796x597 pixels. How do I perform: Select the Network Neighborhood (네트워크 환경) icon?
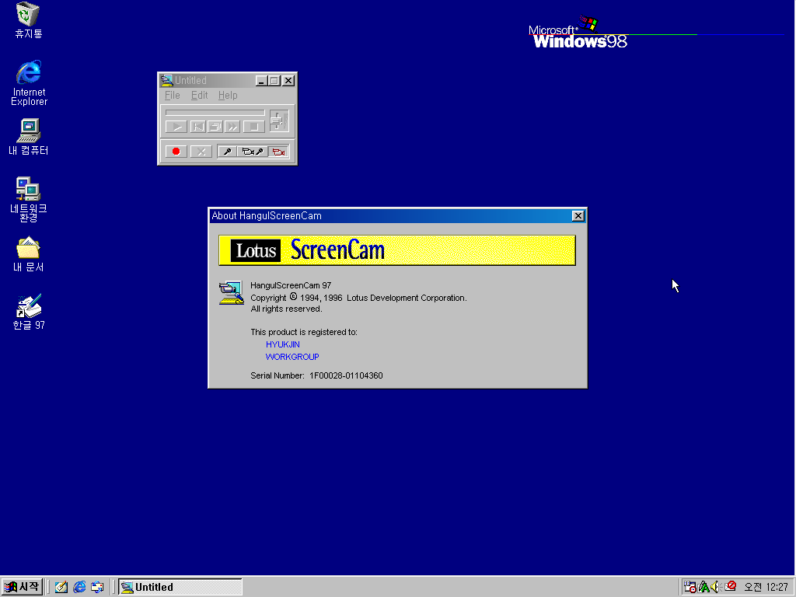coord(29,199)
